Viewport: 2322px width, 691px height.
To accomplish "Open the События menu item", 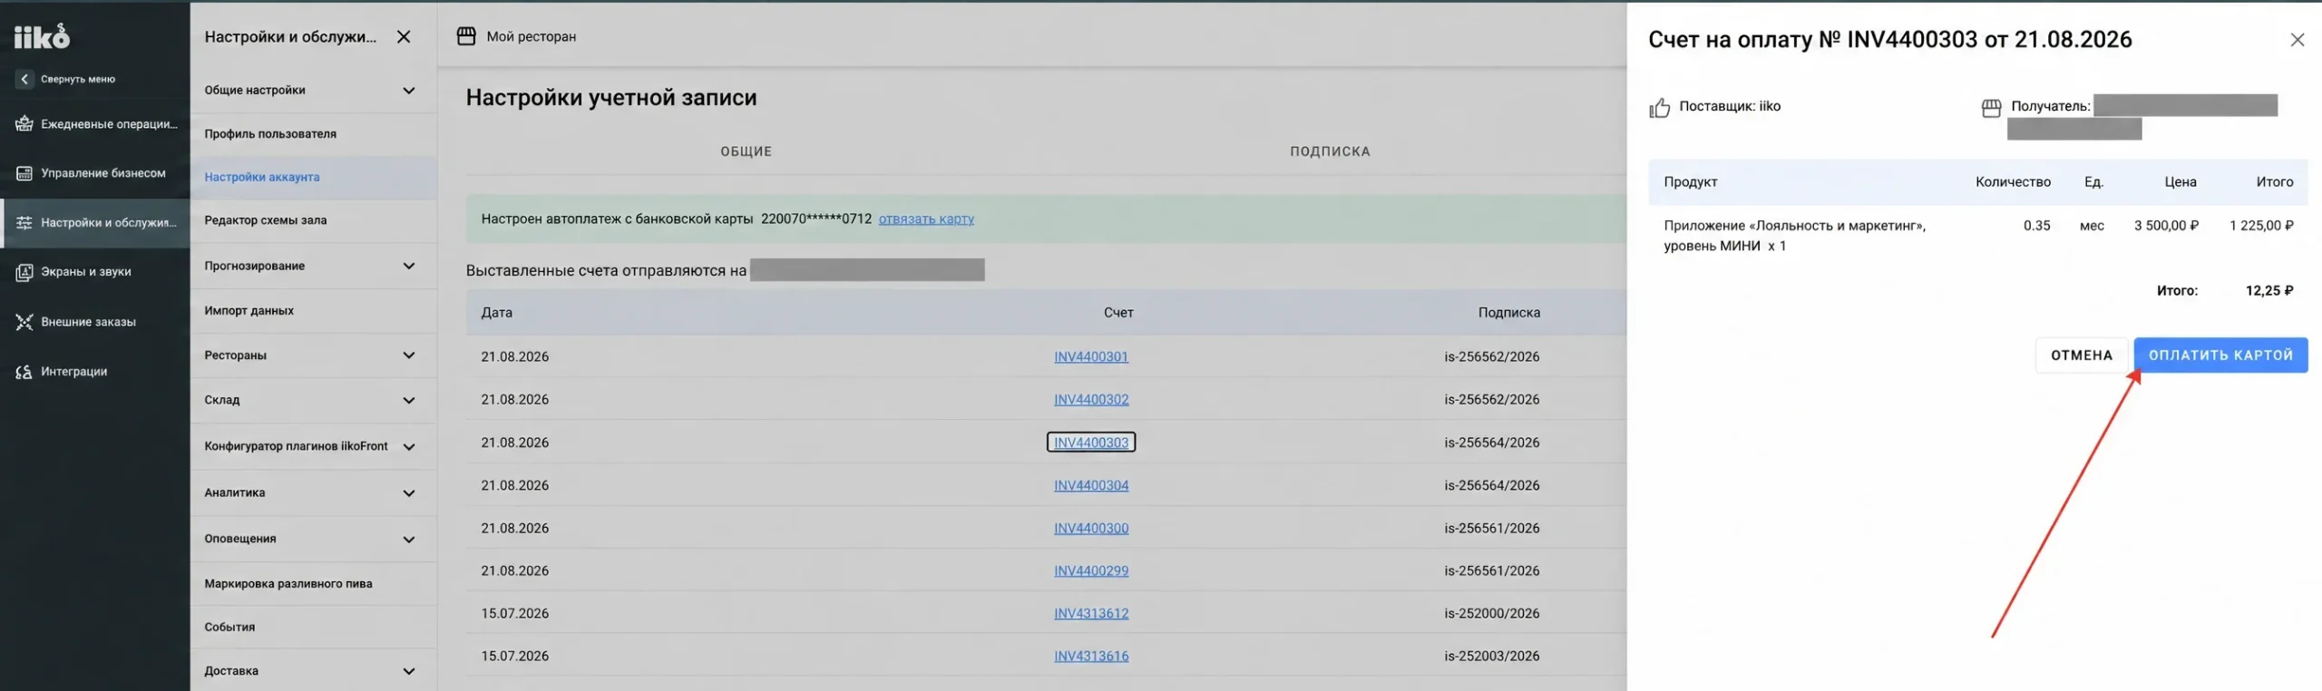I will [313, 627].
